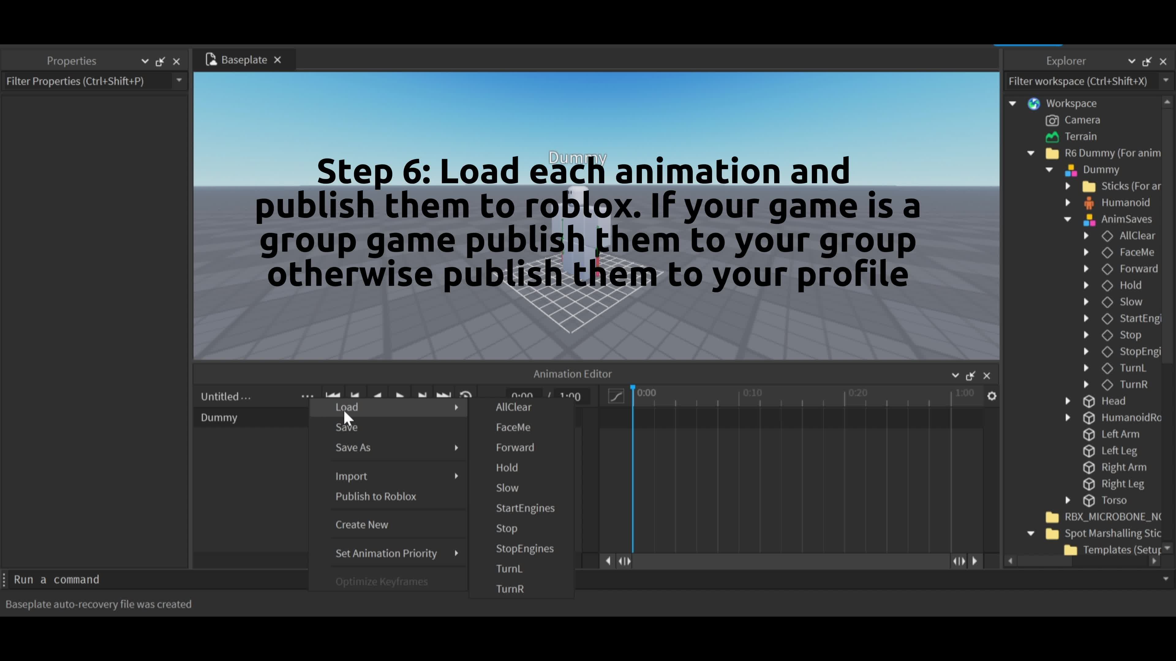Collapse the Workspace tree node

[1012, 103]
